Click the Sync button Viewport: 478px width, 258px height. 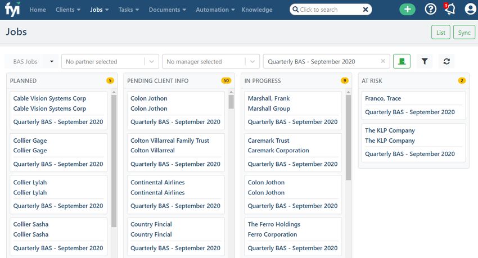point(464,32)
